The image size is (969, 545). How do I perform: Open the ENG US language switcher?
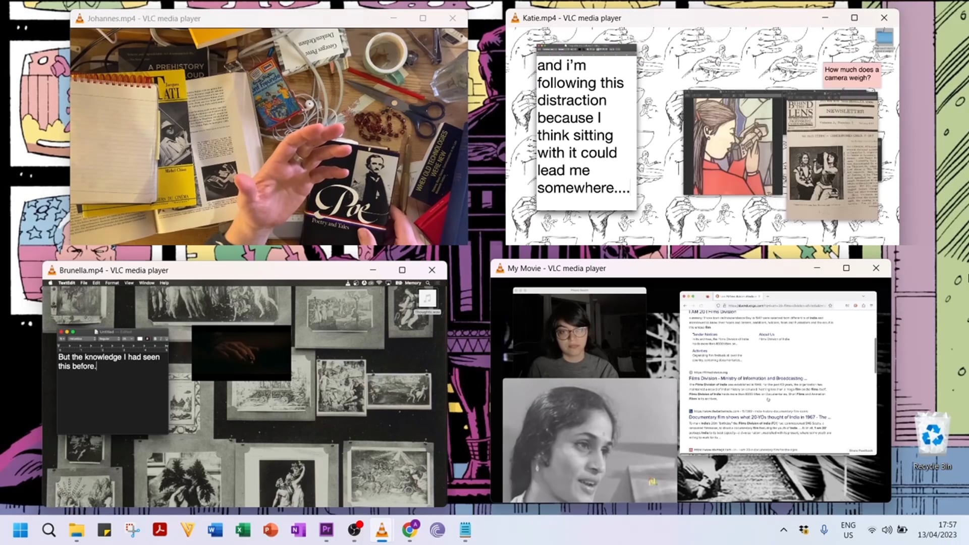pos(848,530)
